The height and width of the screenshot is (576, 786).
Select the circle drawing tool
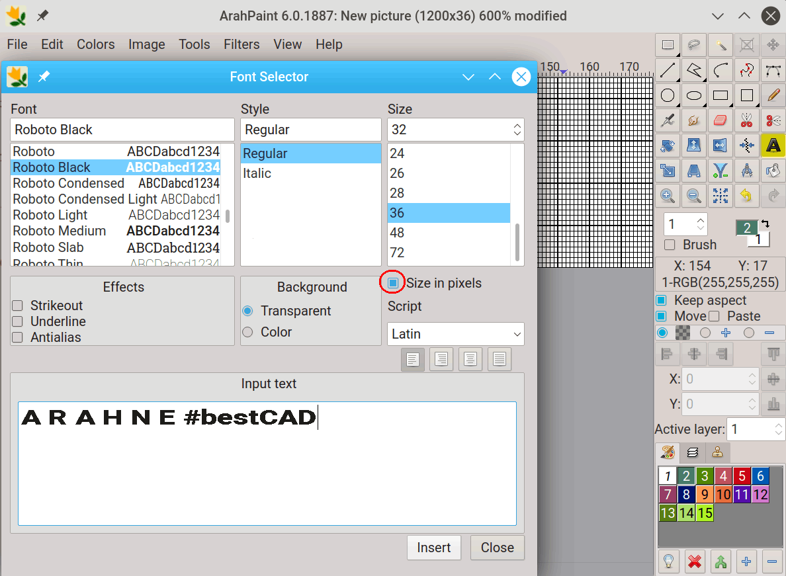click(668, 95)
